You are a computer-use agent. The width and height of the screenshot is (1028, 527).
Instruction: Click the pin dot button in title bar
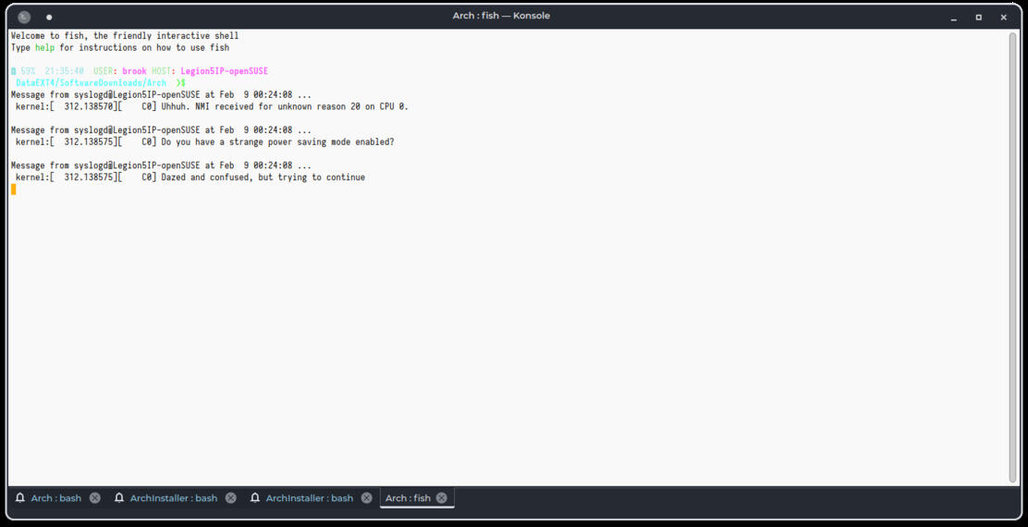tap(49, 17)
